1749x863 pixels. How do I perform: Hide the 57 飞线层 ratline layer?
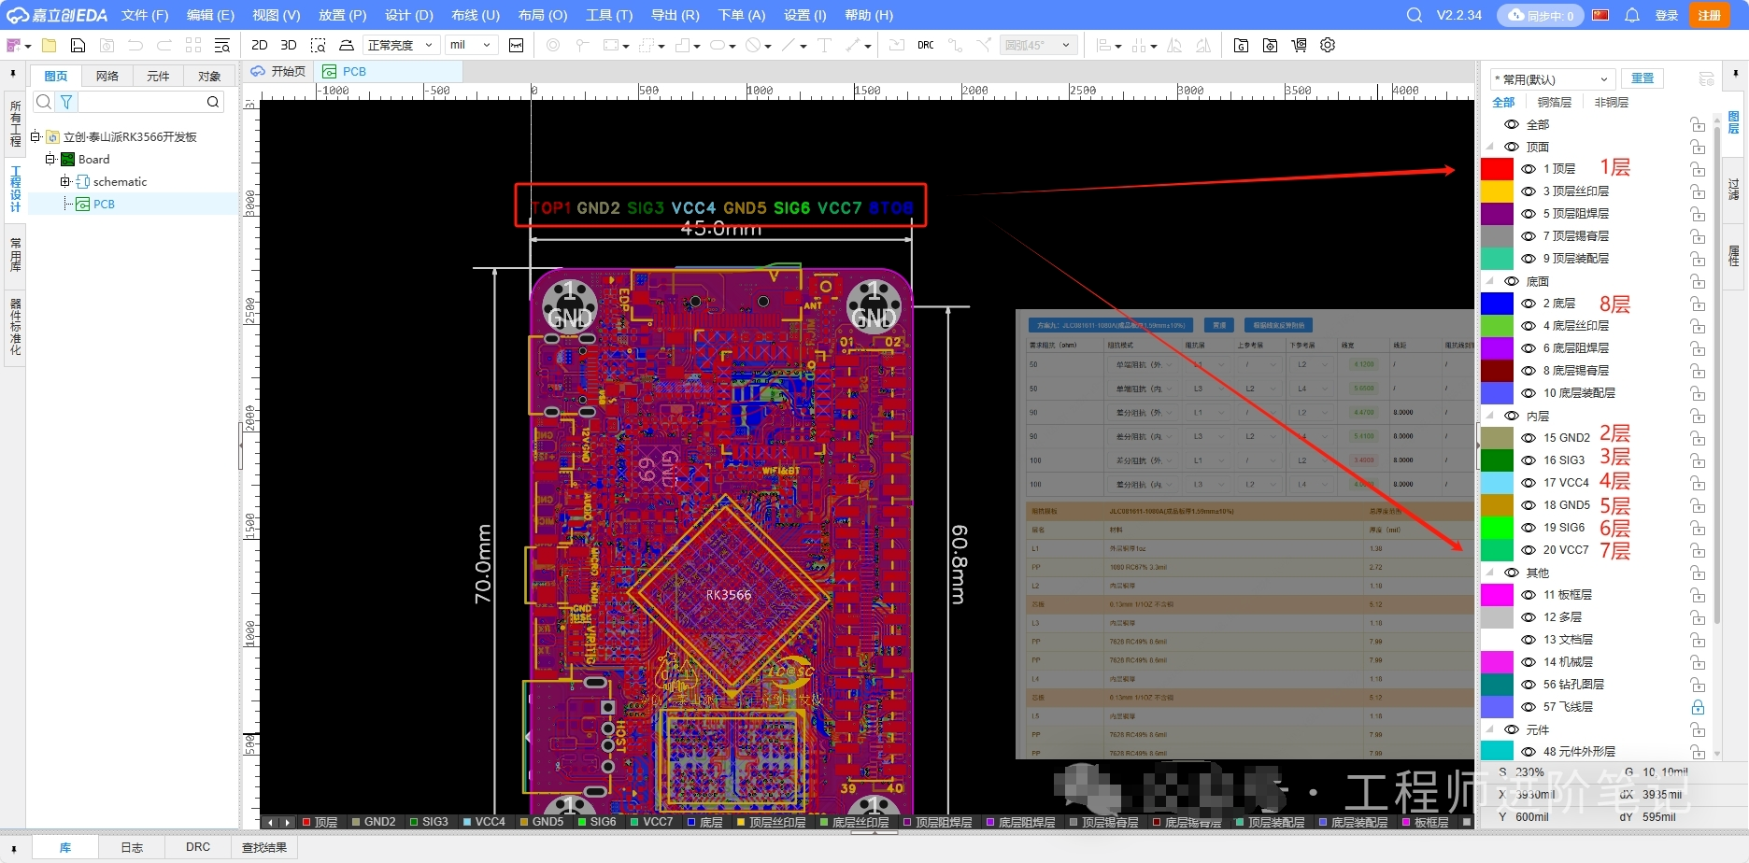pyautogui.click(x=1529, y=707)
